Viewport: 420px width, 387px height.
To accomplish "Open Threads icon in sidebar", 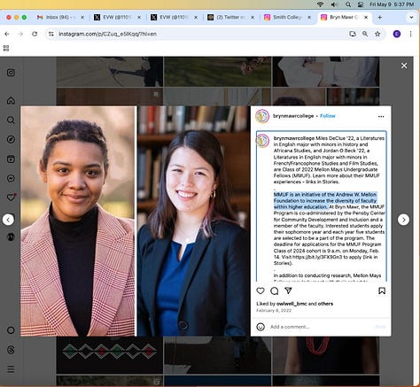I will (11, 350).
